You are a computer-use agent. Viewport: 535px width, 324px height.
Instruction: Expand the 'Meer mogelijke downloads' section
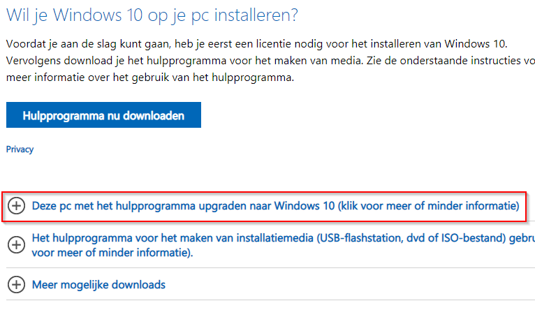98,285
